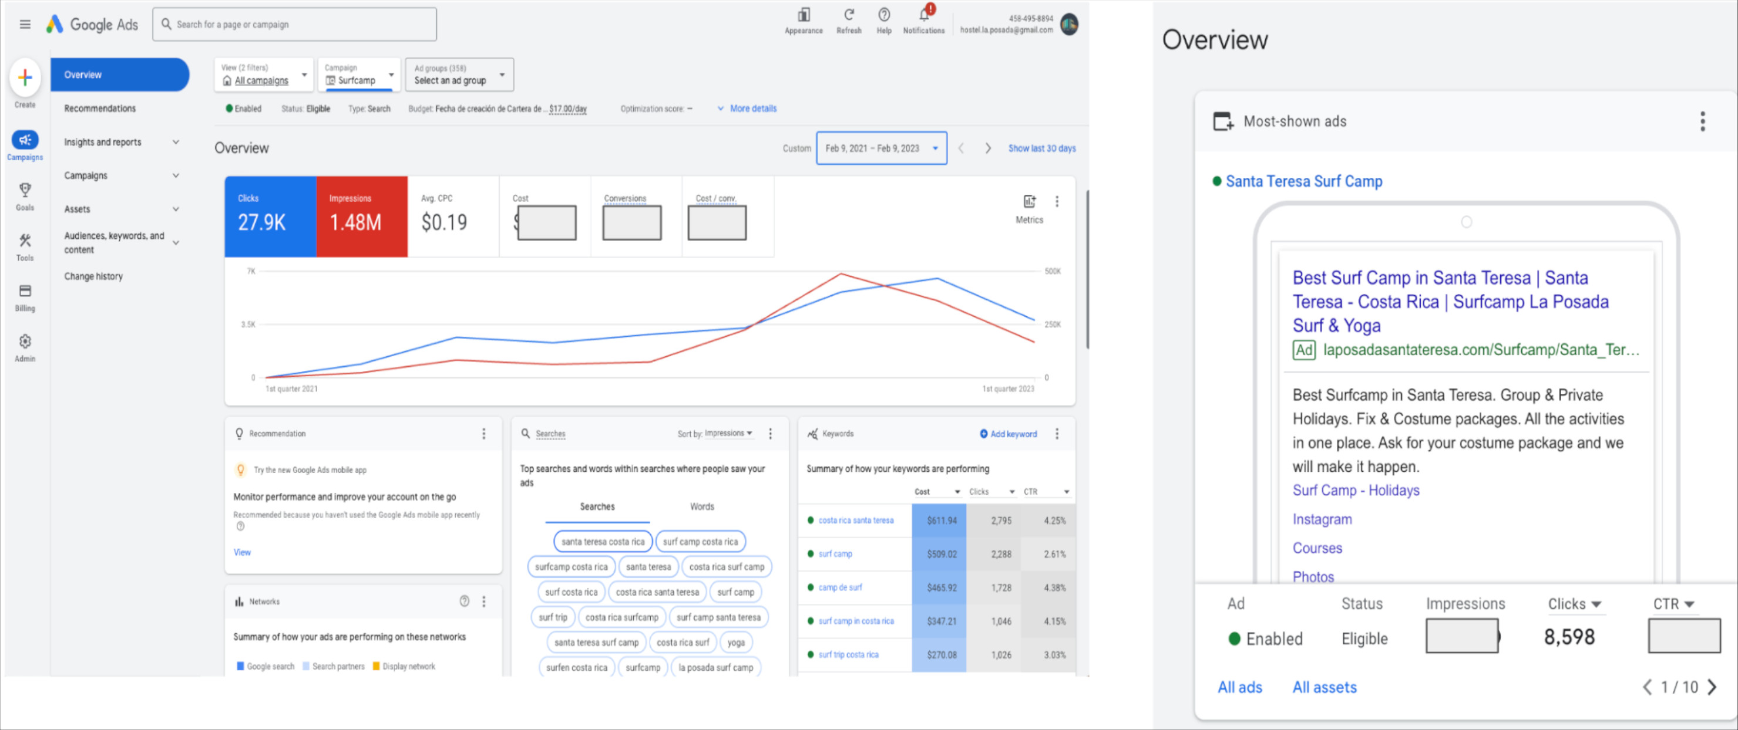The width and height of the screenshot is (1738, 730).
Task: Click the Show last 30 days link
Action: pyautogui.click(x=1042, y=148)
